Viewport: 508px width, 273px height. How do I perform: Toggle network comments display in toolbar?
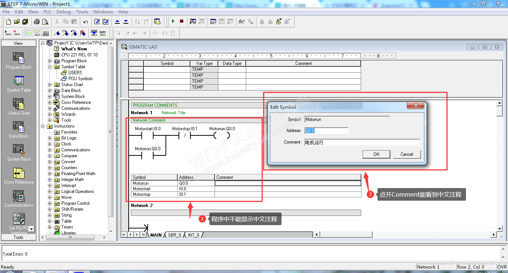(37, 33)
